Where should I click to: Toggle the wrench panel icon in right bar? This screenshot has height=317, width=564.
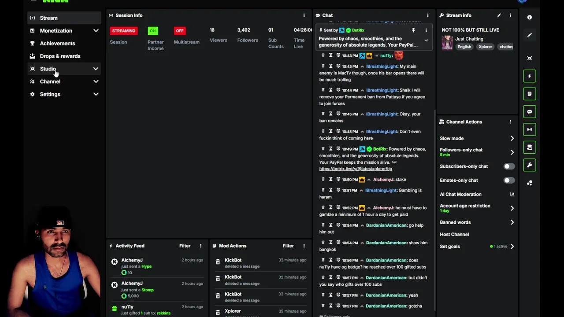click(530, 165)
